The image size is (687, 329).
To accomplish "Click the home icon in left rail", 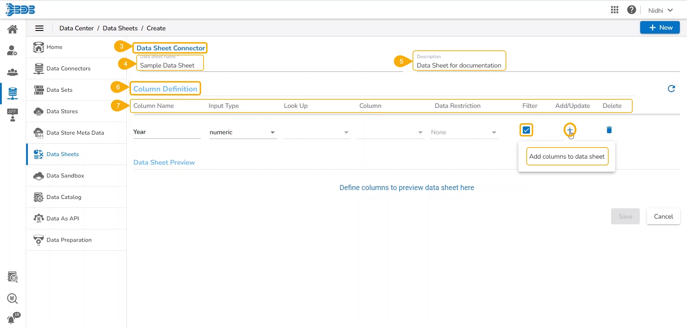I will click(x=13, y=29).
